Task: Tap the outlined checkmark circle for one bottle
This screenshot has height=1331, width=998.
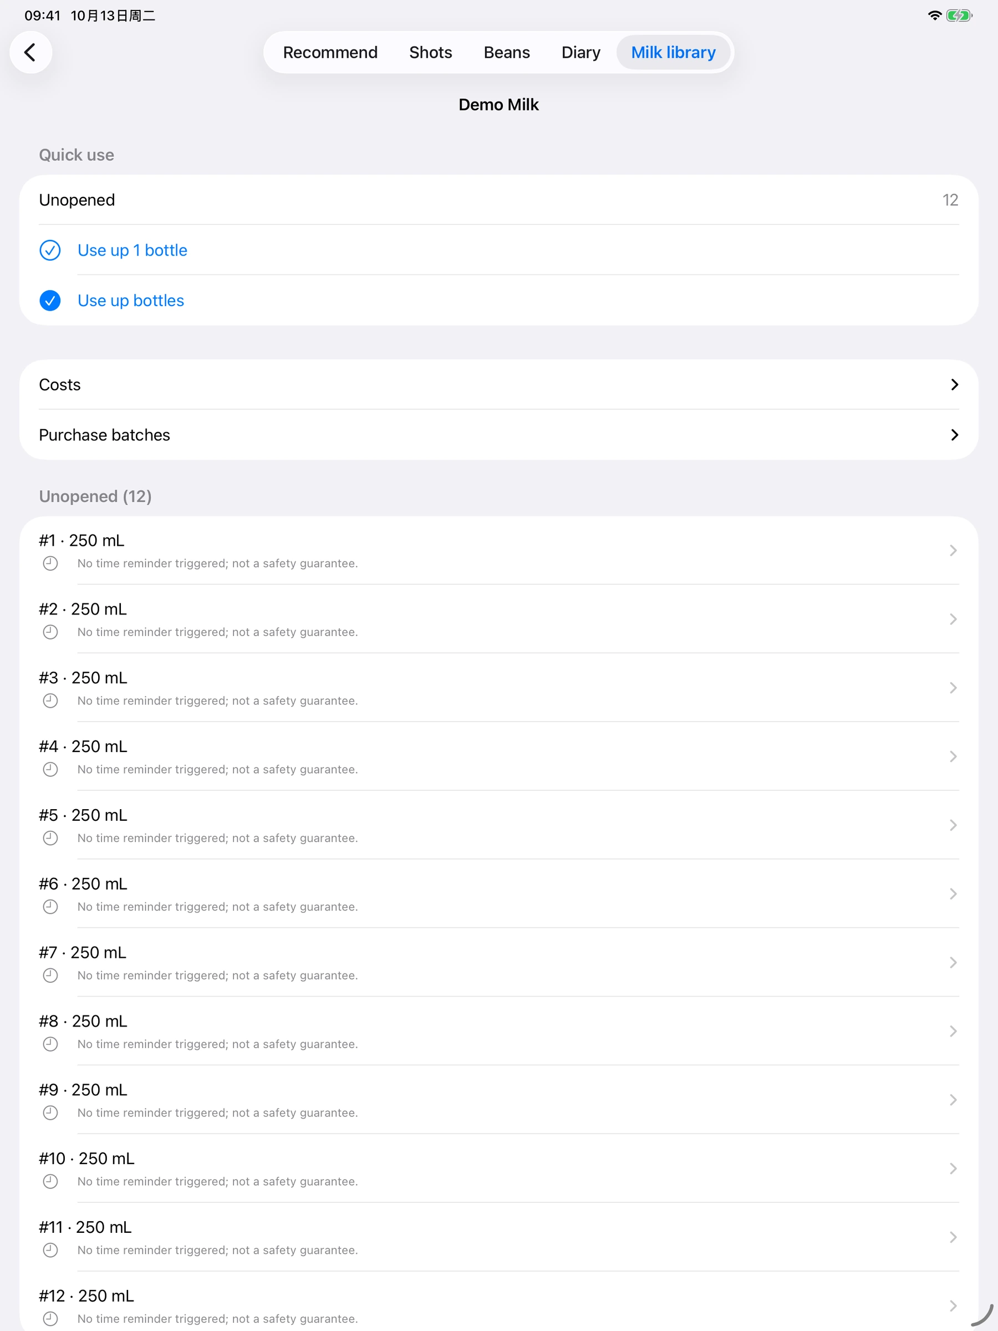Action: click(50, 250)
